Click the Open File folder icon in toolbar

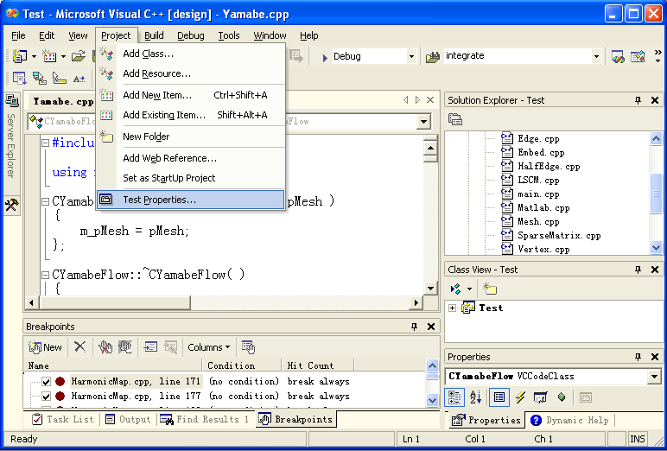point(79,56)
